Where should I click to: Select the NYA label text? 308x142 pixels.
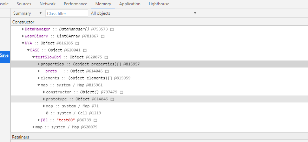[x=28, y=43]
